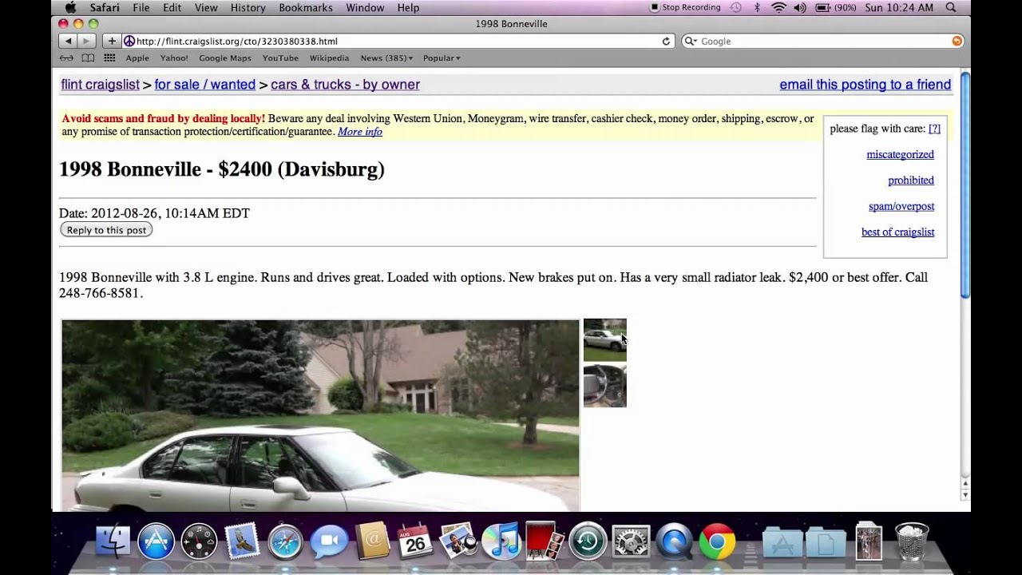Flag the post as spam/overpost

tap(901, 206)
